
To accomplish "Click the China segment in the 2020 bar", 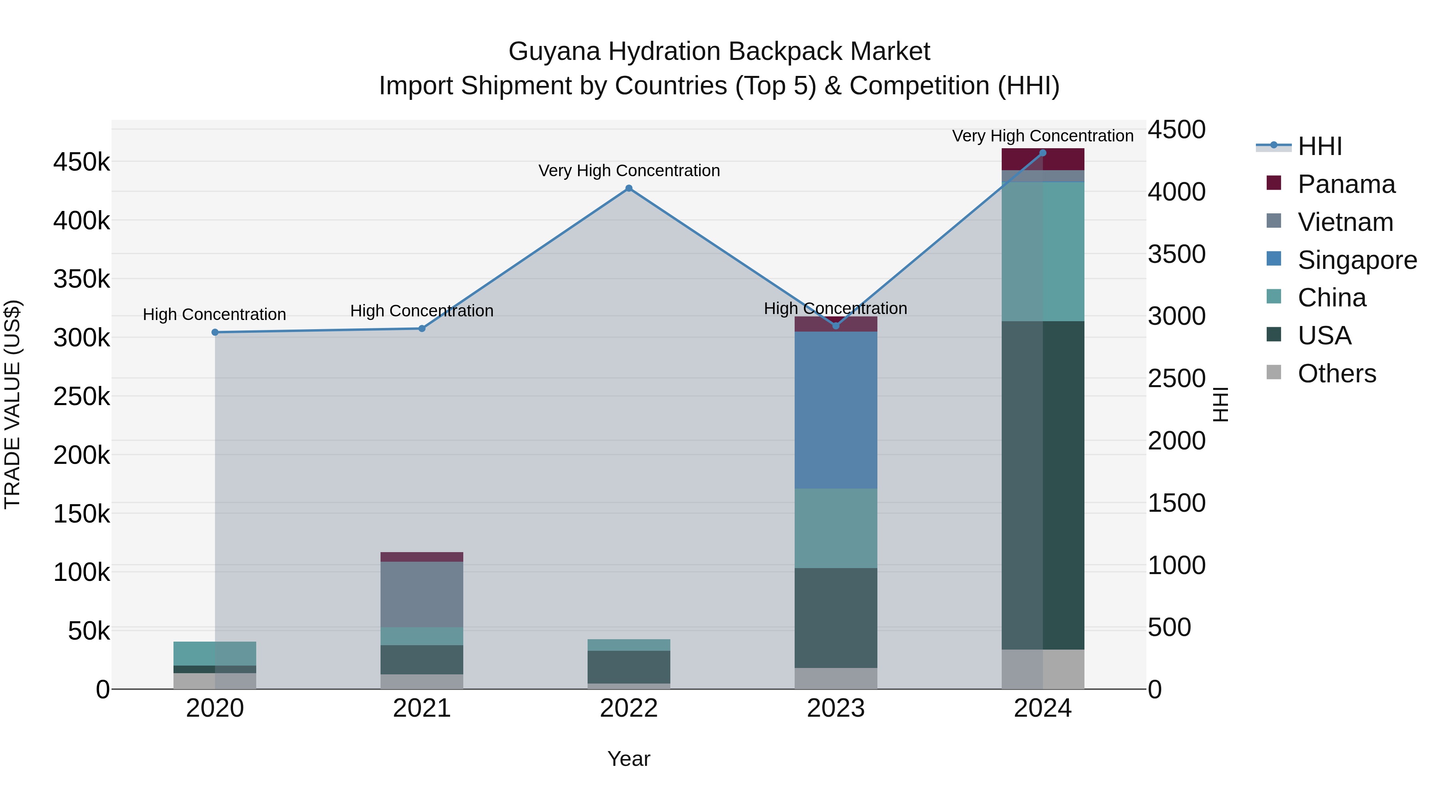I will coord(215,654).
